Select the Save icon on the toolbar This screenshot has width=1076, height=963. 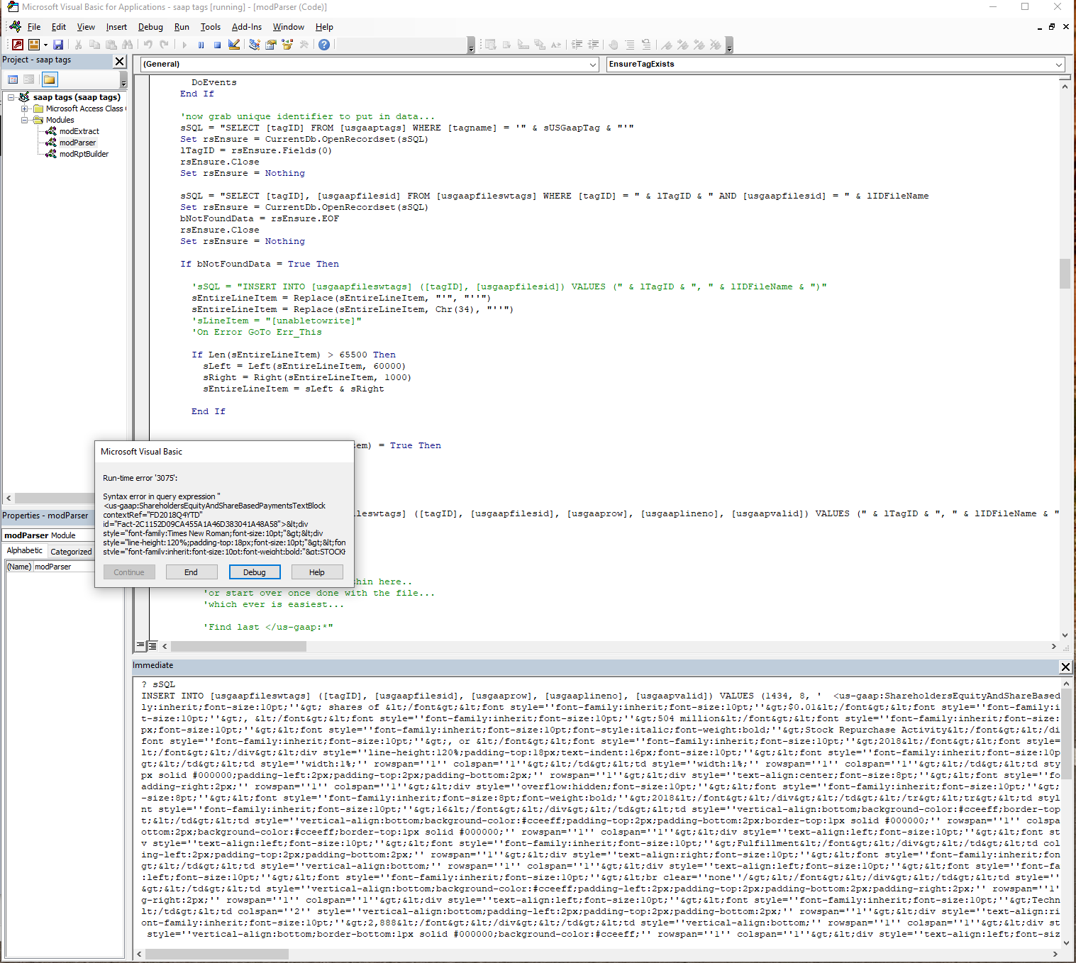(x=58, y=44)
